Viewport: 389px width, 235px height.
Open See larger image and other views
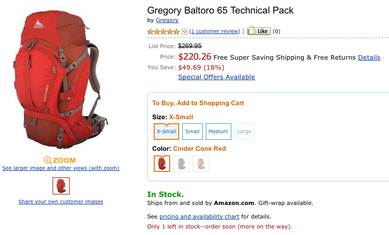61,168
